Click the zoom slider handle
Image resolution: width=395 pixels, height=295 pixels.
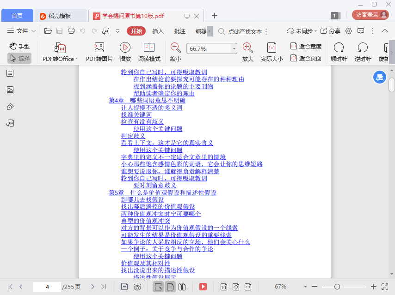point(337,287)
